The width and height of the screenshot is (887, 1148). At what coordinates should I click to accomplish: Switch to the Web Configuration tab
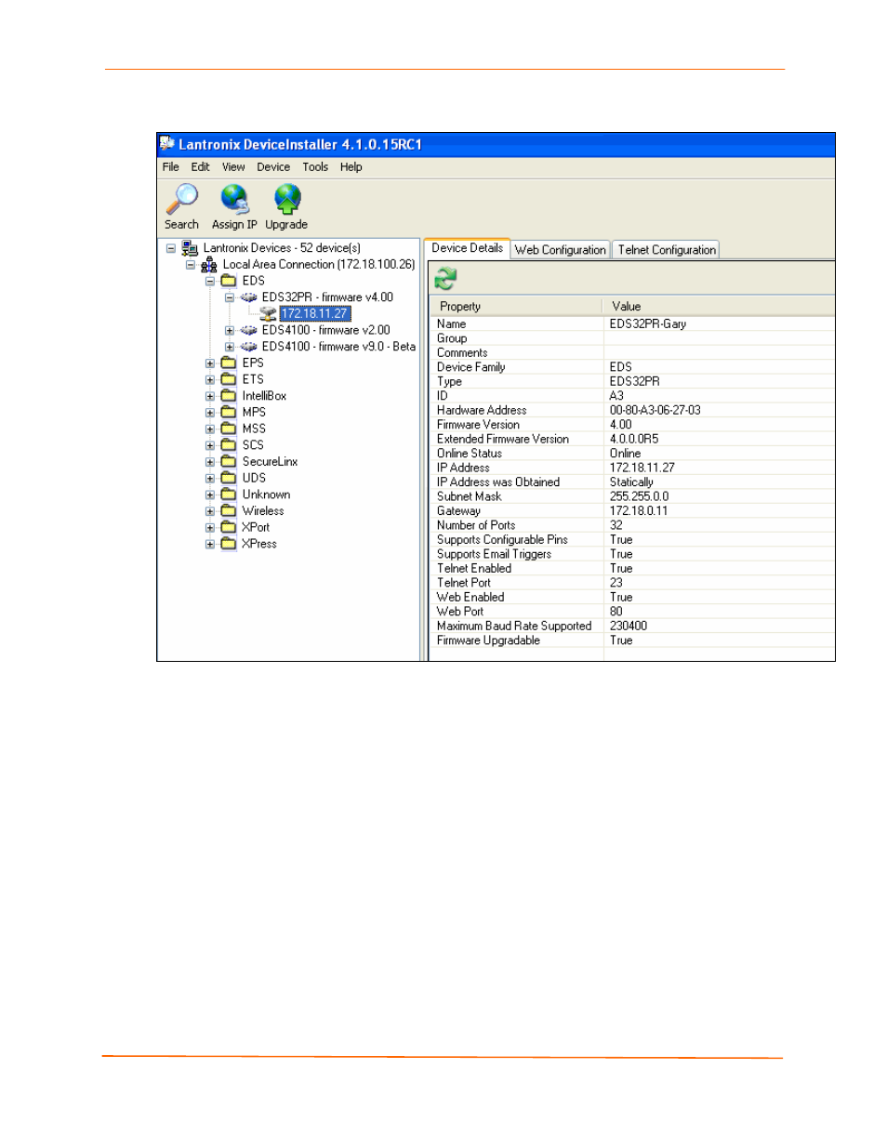pyautogui.click(x=561, y=250)
